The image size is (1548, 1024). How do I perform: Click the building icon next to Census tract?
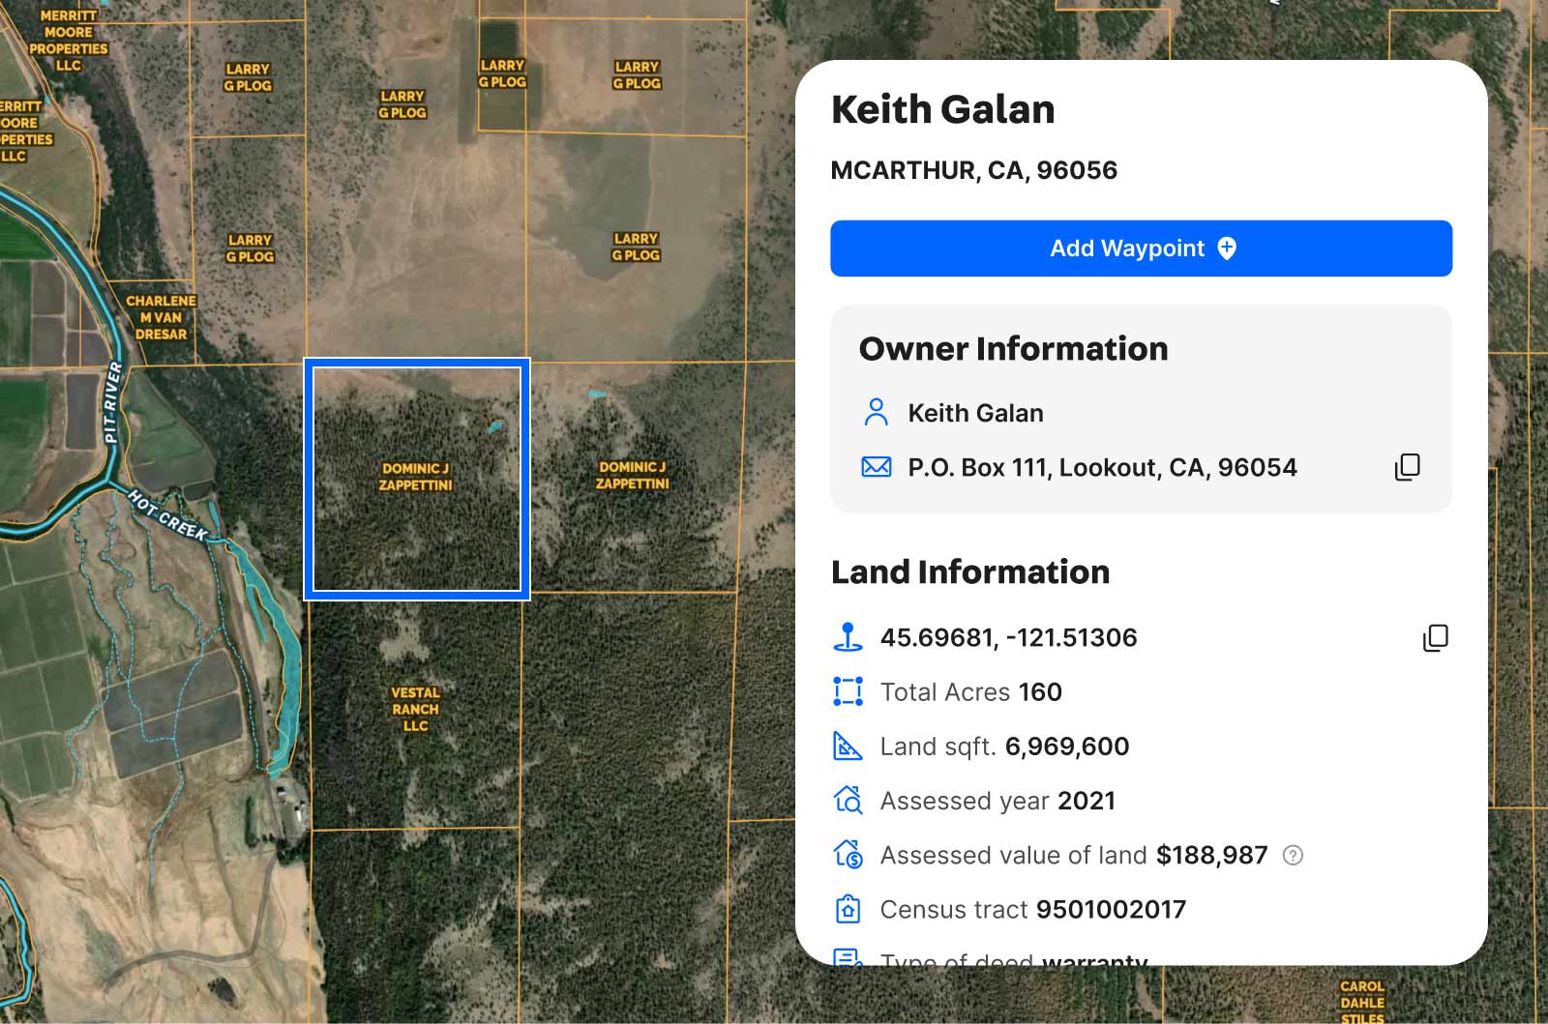(848, 909)
